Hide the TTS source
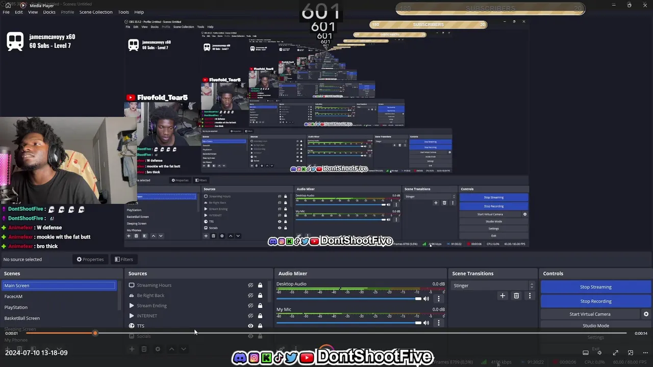The height and width of the screenshot is (367, 653). 250,326
